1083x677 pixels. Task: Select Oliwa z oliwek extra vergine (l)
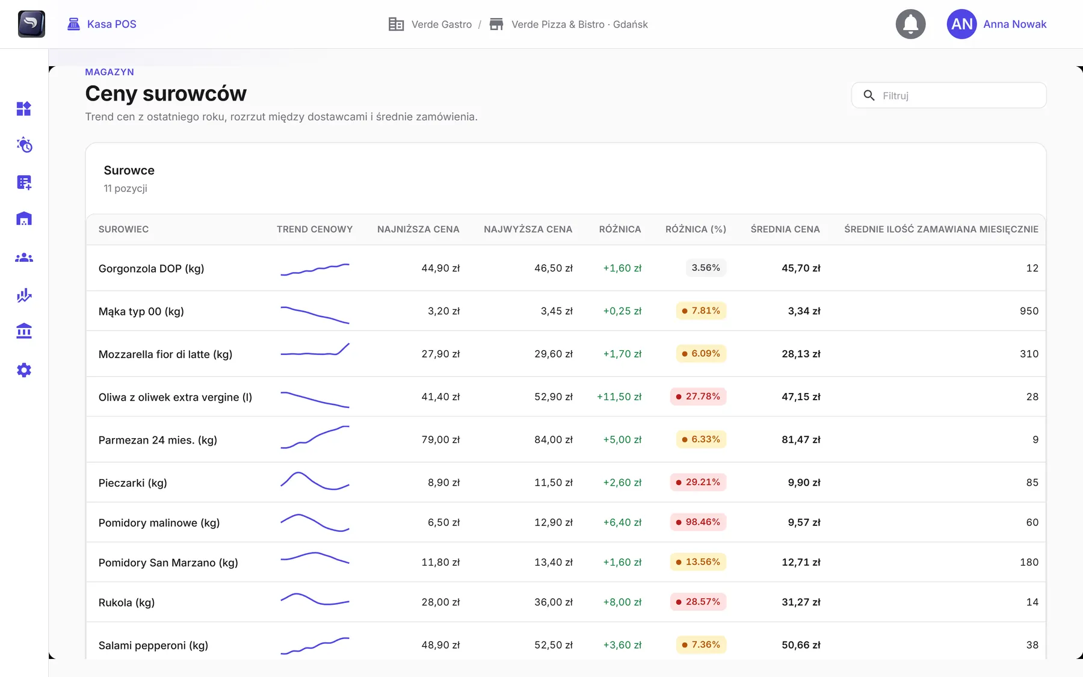click(x=175, y=397)
